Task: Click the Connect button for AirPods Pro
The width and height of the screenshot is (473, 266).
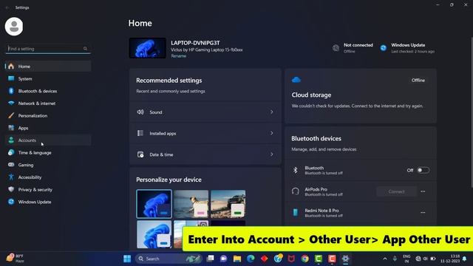Action: 396,191
